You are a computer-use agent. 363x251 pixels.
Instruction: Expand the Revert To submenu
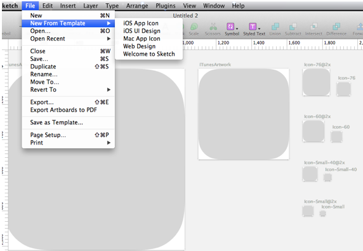click(109, 89)
